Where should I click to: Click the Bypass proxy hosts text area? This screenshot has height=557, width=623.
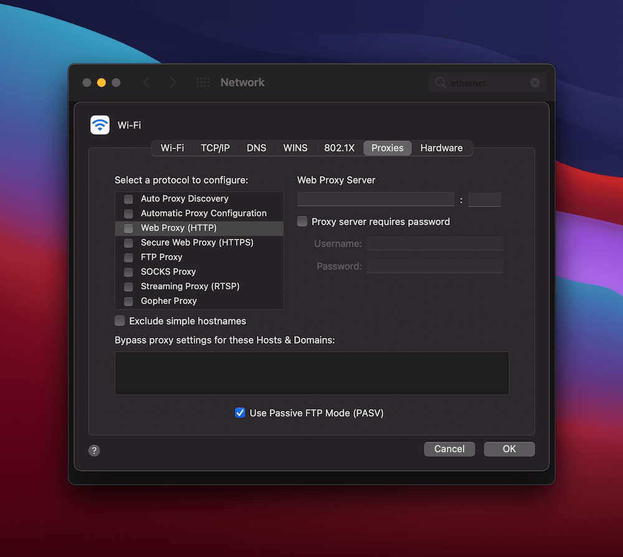[312, 373]
